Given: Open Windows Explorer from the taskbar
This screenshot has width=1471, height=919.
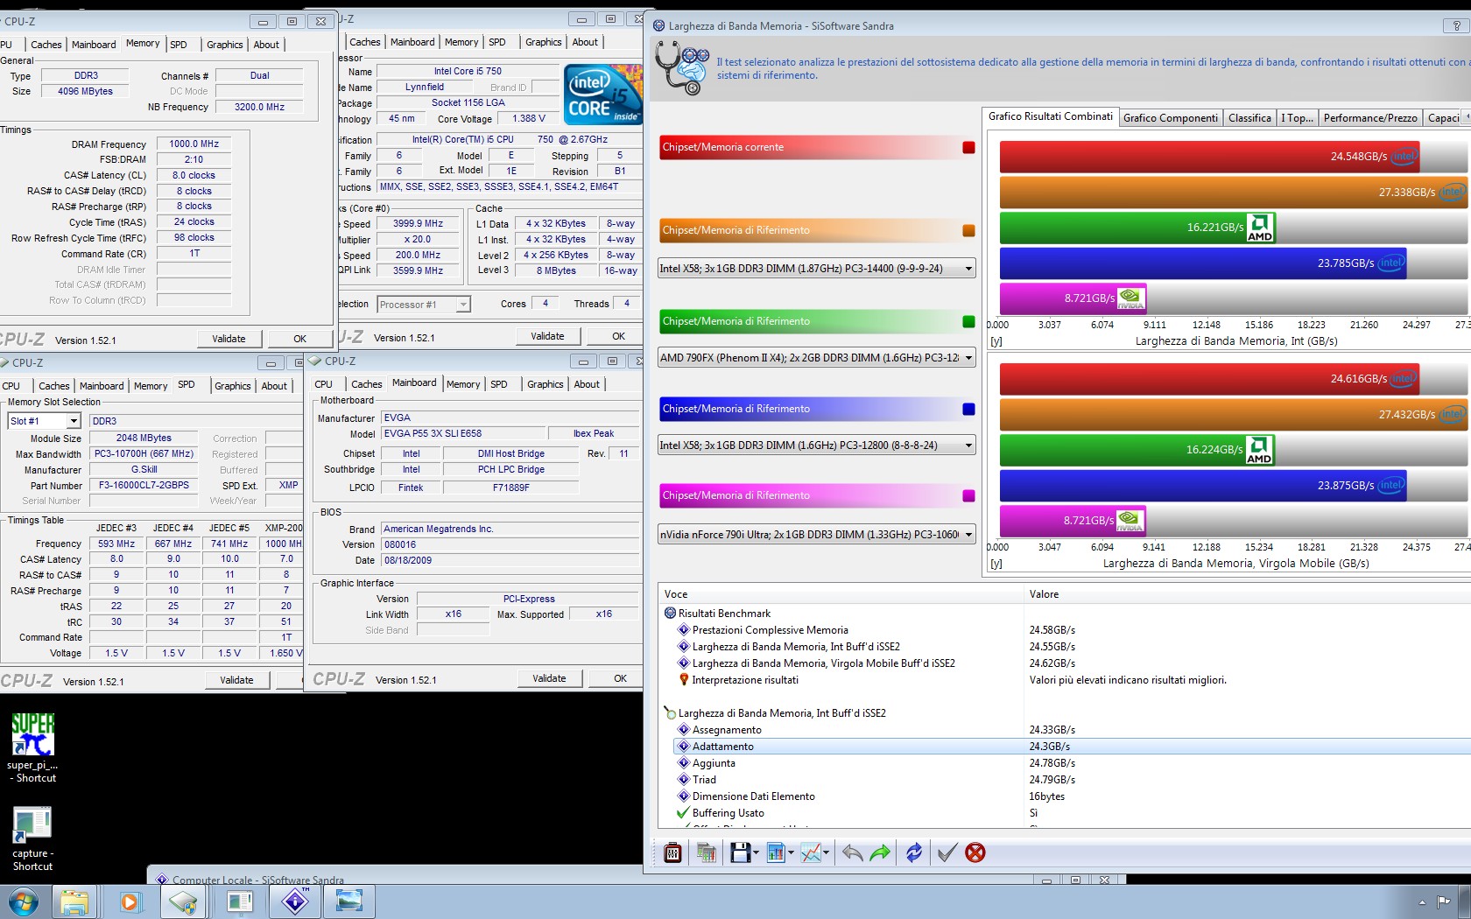Looking at the screenshot, I should pyautogui.click(x=74, y=901).
